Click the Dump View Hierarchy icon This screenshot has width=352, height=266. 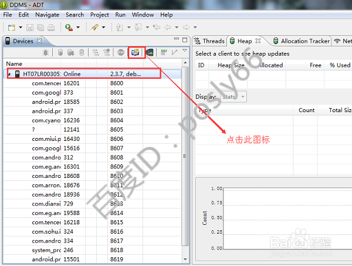(150, 53)
